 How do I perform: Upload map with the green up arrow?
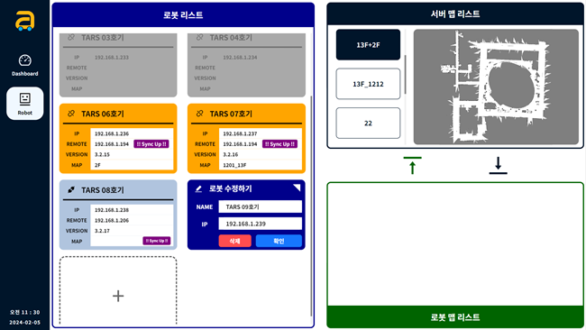coord(412,166)
